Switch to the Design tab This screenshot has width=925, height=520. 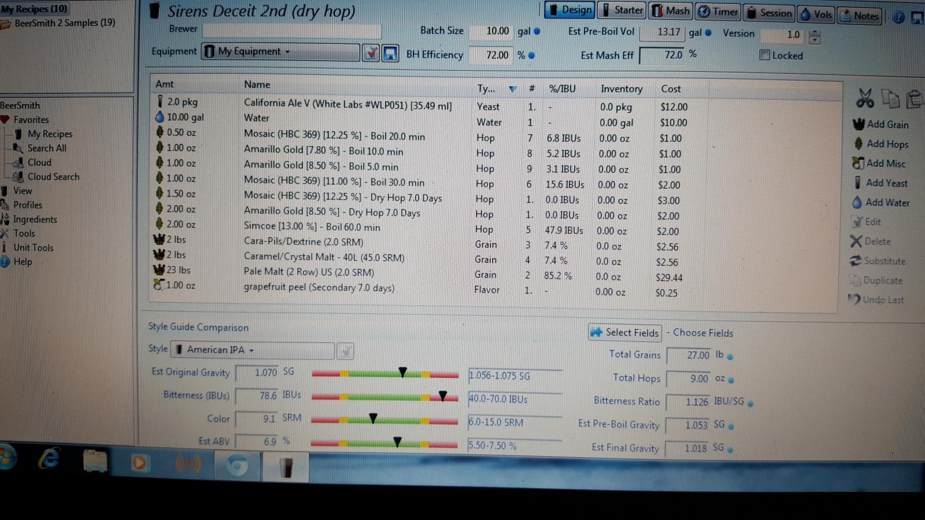569,10
